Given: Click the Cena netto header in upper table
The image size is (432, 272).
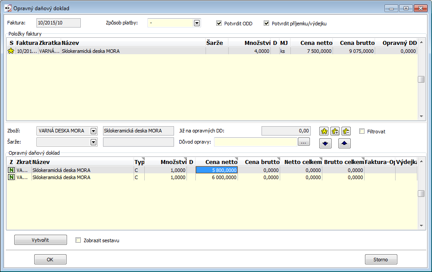Looking at the screenshot, I should [x=312, y=43].
